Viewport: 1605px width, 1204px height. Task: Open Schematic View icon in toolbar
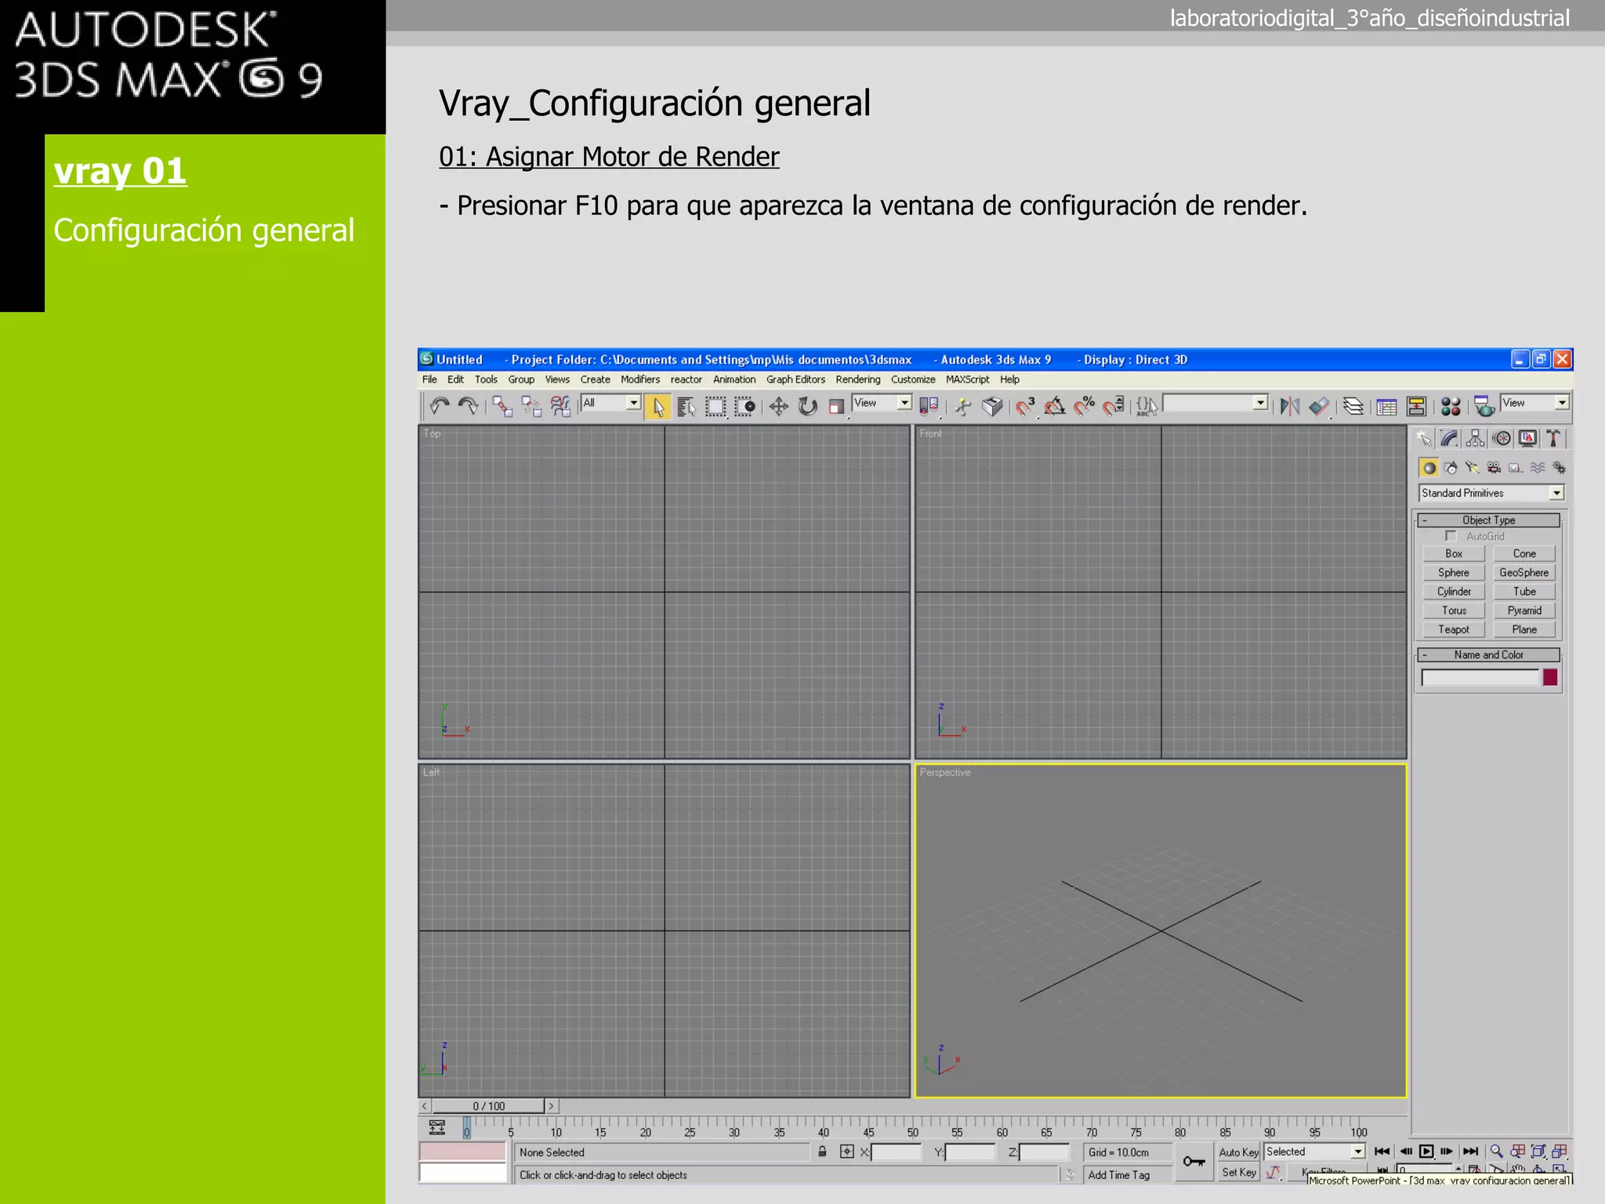(x=1416, y=406)
